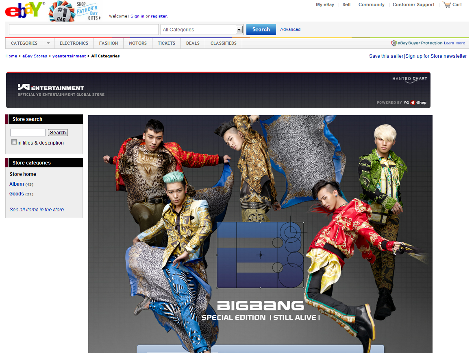
Task: Click the YG e-Shop logo
Action: click(415, 103)
